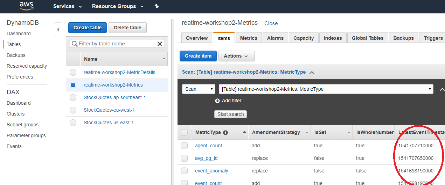Open IsSet column dropdown arrow
445x185 pixels.
pos(349,133)
